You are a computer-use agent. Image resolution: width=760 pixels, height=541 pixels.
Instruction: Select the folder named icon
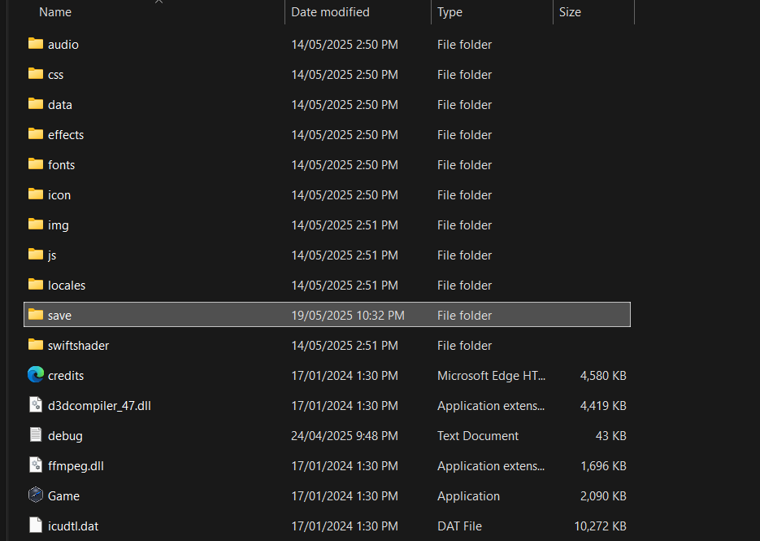(59, 195)
